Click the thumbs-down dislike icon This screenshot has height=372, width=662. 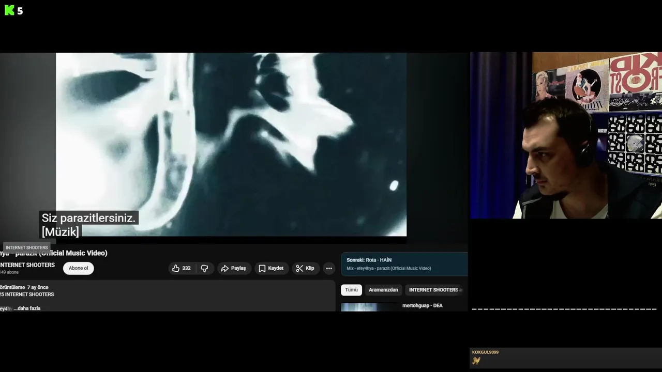tap(204, 268)
